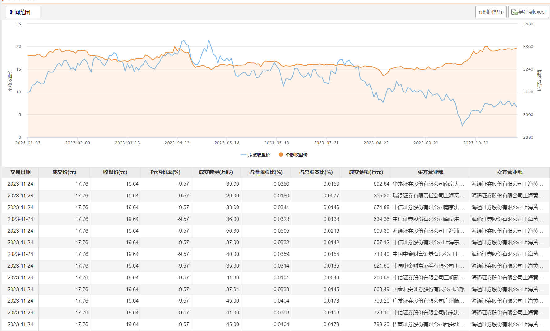Select the 买方营业部 column header

point(430,172)
